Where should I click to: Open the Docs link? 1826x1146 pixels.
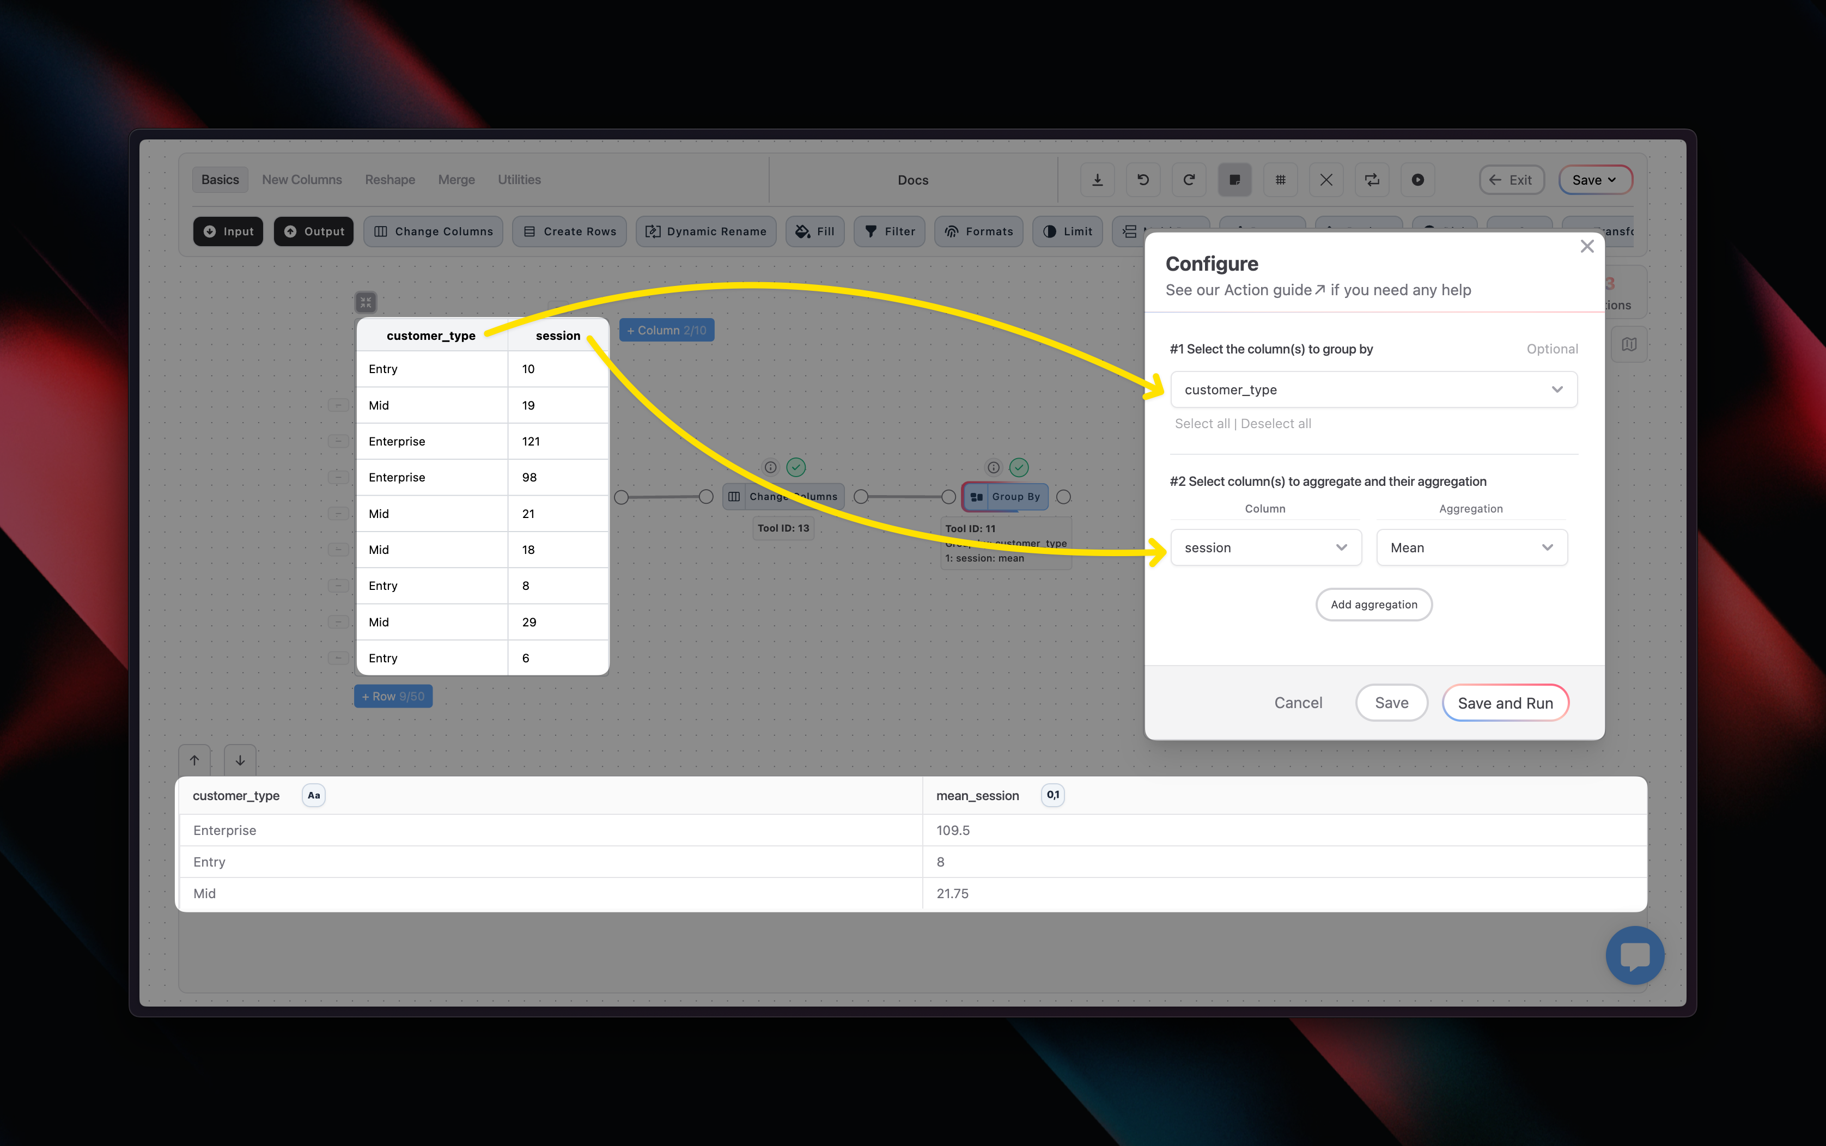pos(912,180)
